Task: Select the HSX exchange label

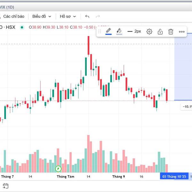Action: click(11, 27)
